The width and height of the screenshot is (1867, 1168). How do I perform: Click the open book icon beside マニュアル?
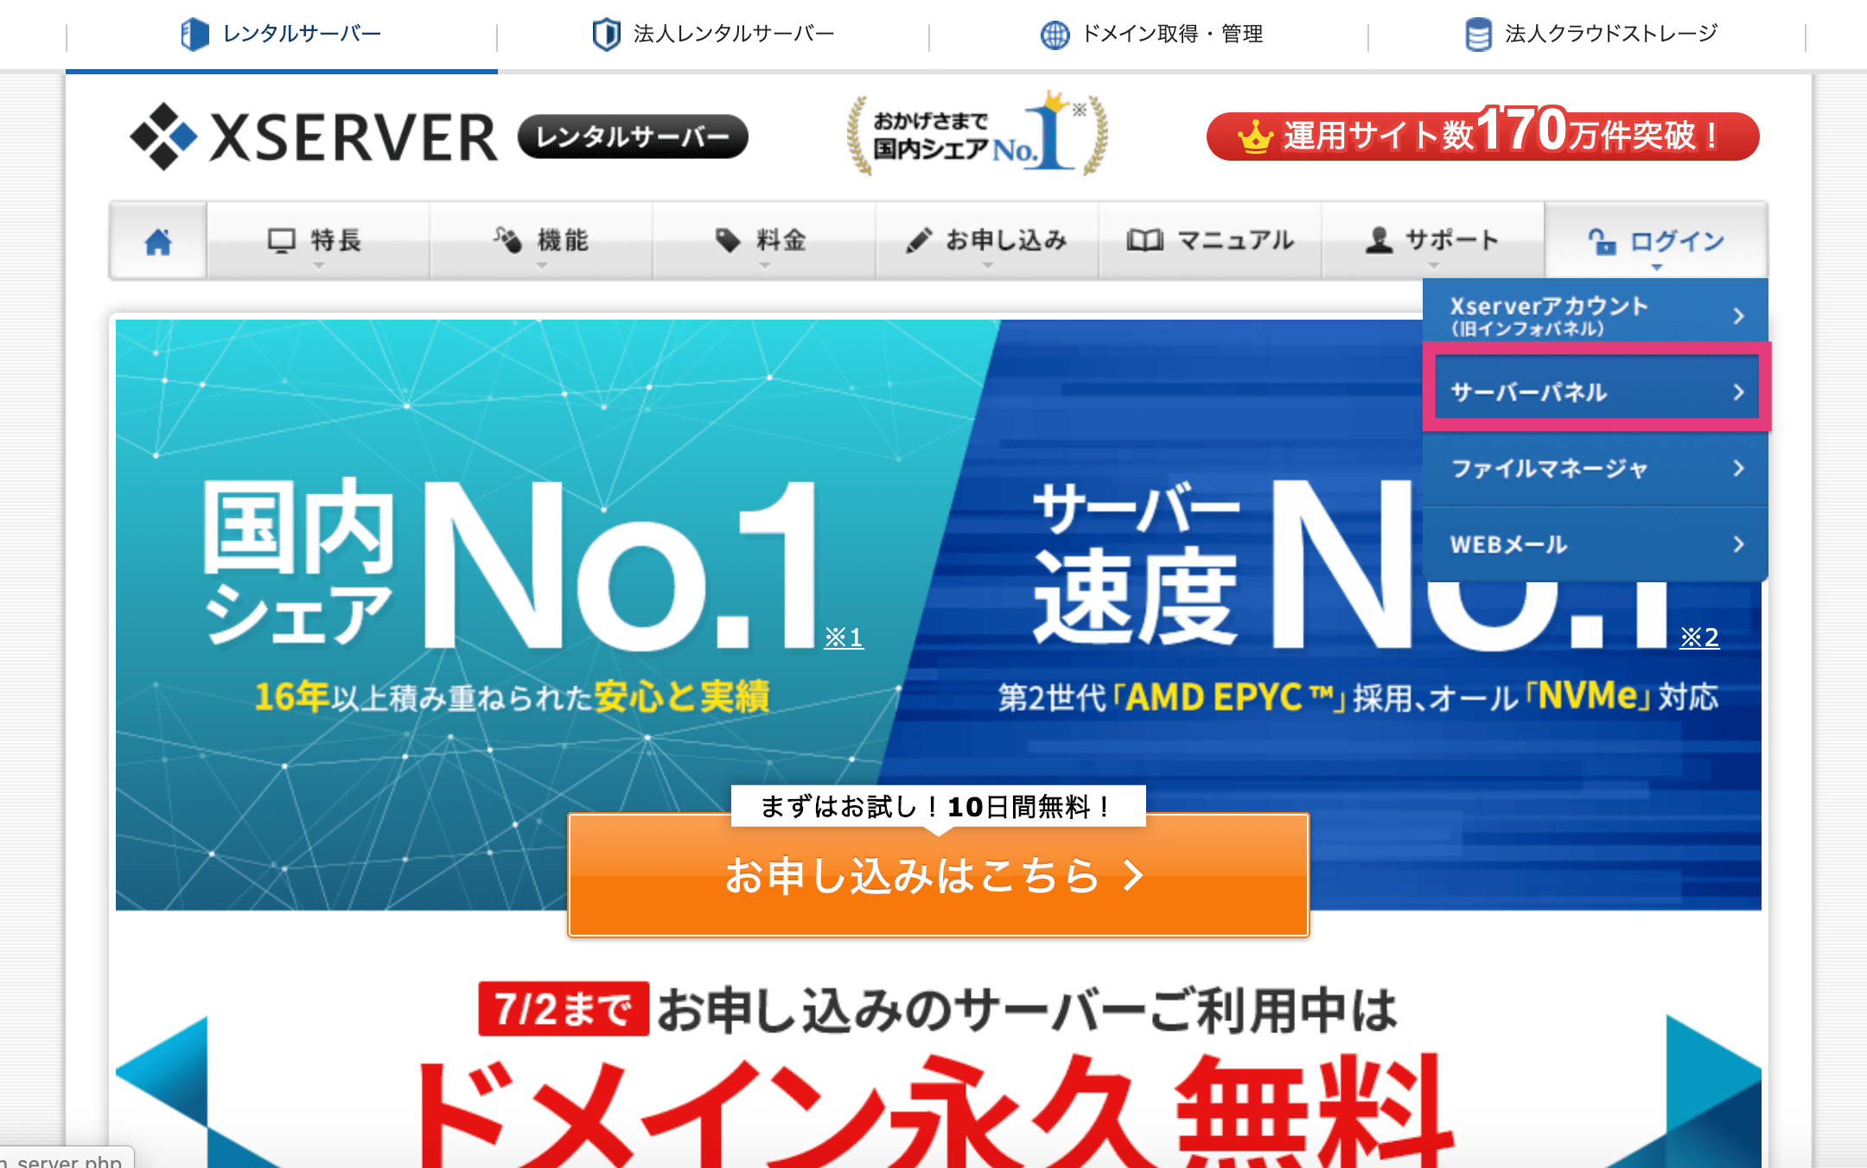tap(1145, 240)
